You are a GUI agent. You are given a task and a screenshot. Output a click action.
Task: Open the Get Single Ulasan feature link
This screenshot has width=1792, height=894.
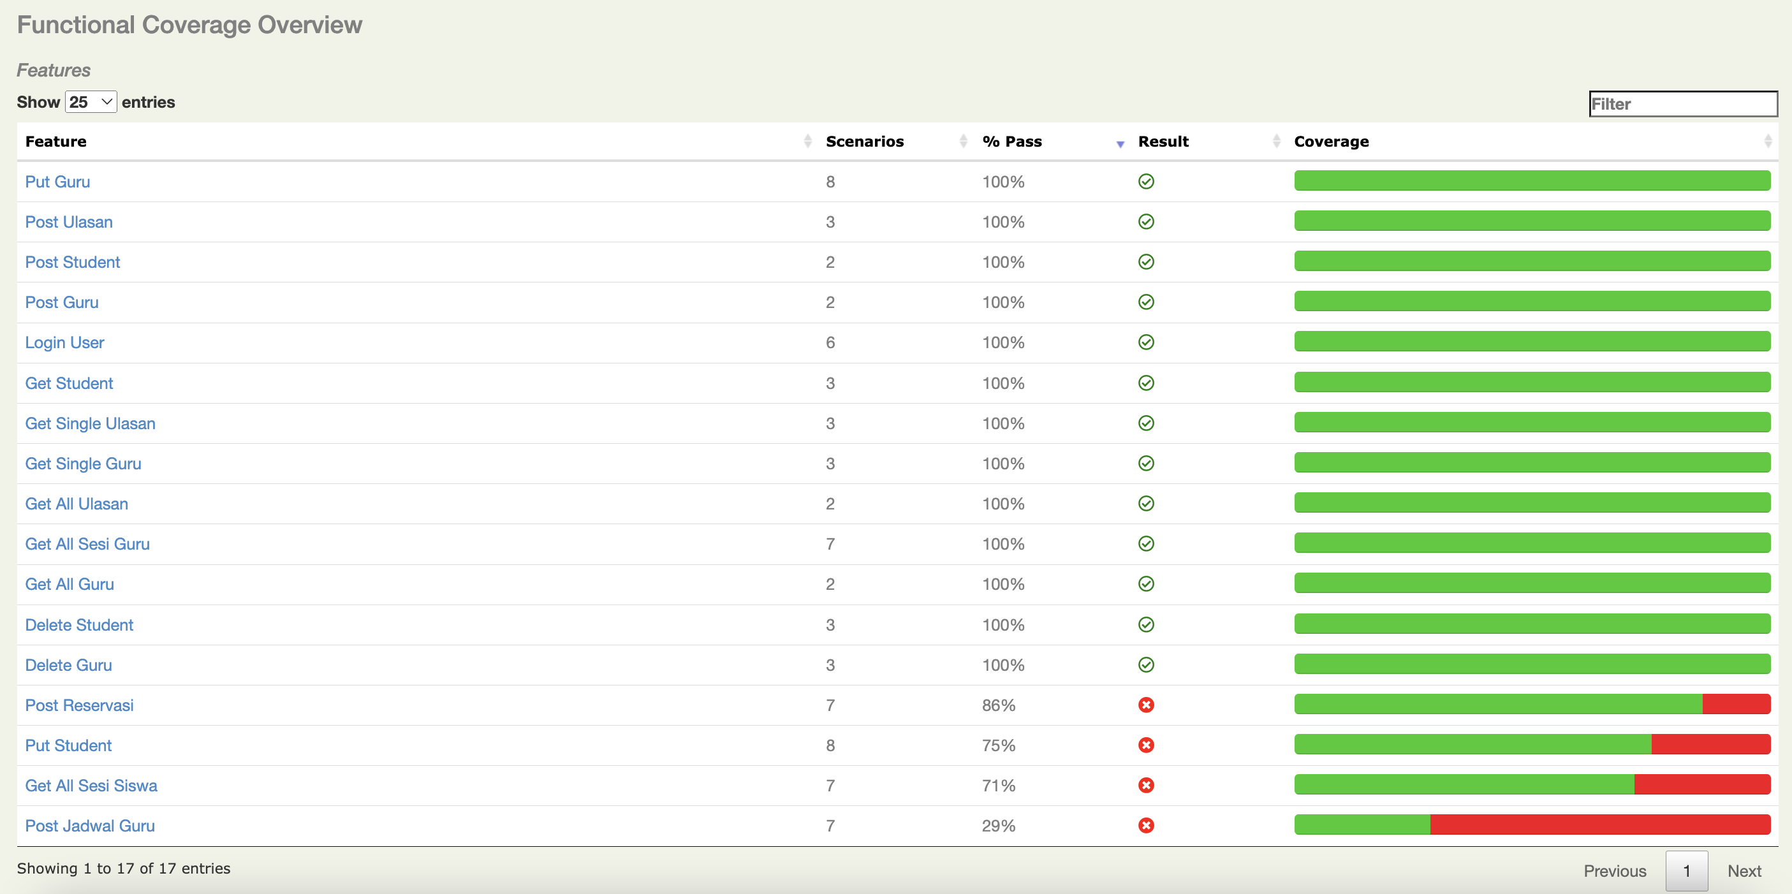(90, 423)
